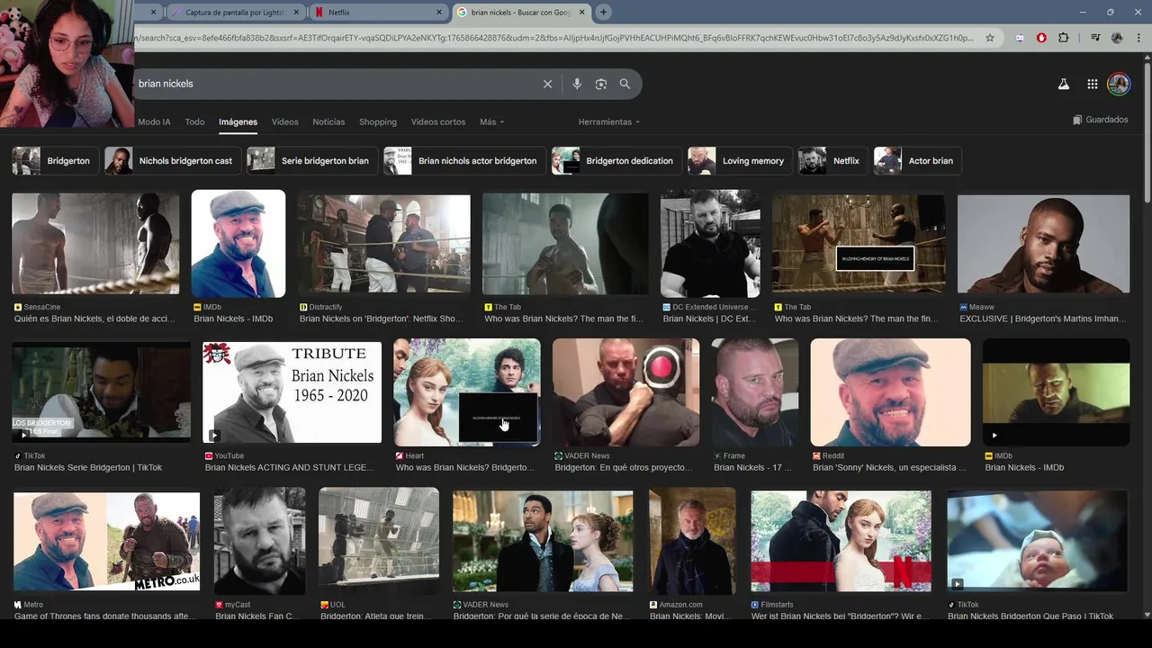The width and height of the screenshot is (1152, 648).
Task: Select the Todo results tab
Action: tap(194, 121)
